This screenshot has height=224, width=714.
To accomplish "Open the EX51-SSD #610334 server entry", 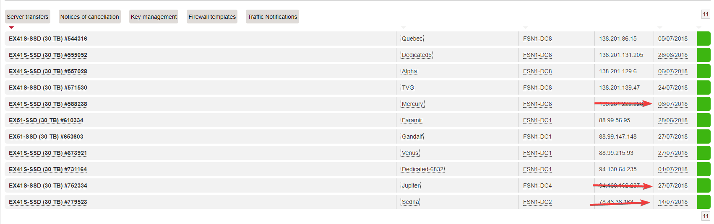I will point(46,120).
